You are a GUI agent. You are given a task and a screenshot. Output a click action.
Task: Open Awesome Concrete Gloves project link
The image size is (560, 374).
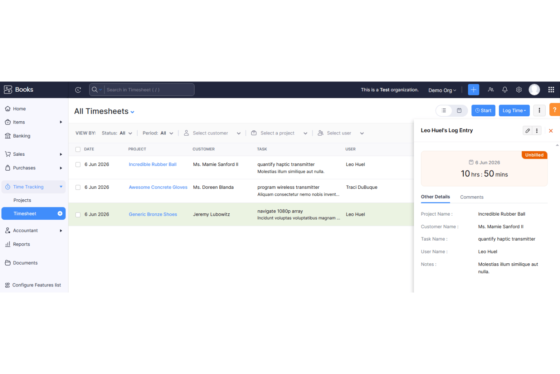158,187
